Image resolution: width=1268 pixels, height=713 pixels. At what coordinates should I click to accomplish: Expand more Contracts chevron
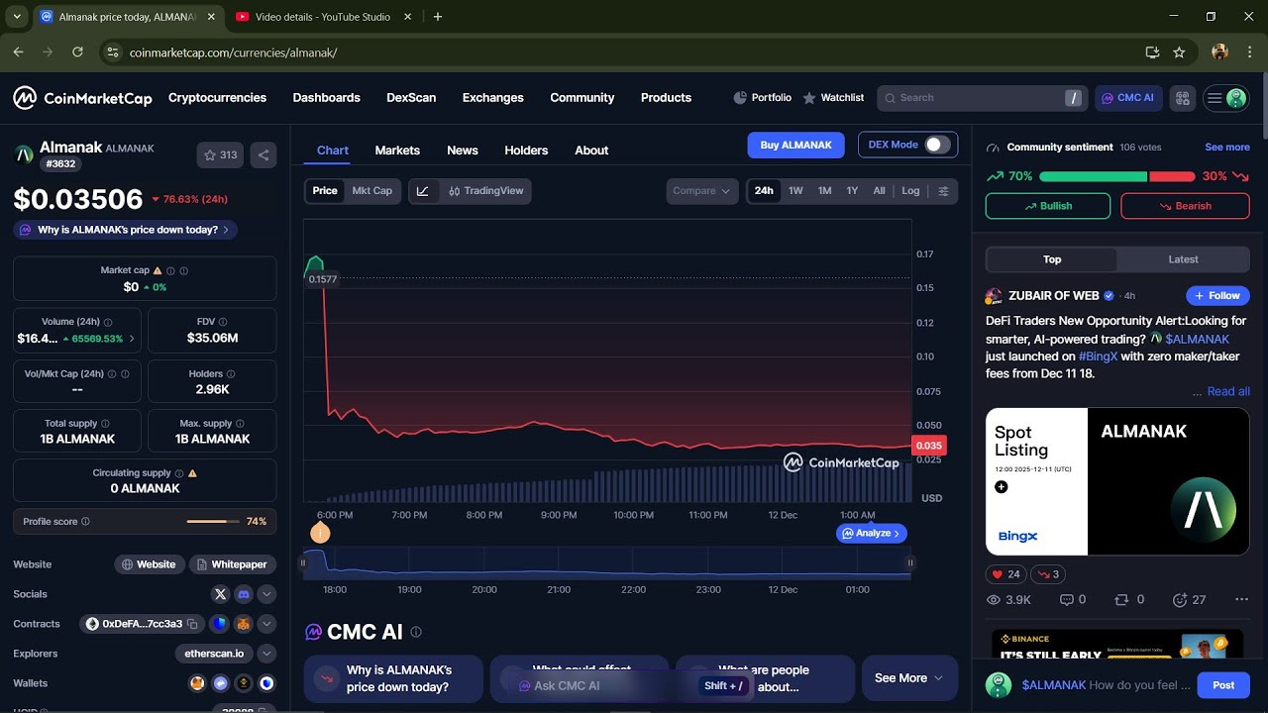pos(266,624)
